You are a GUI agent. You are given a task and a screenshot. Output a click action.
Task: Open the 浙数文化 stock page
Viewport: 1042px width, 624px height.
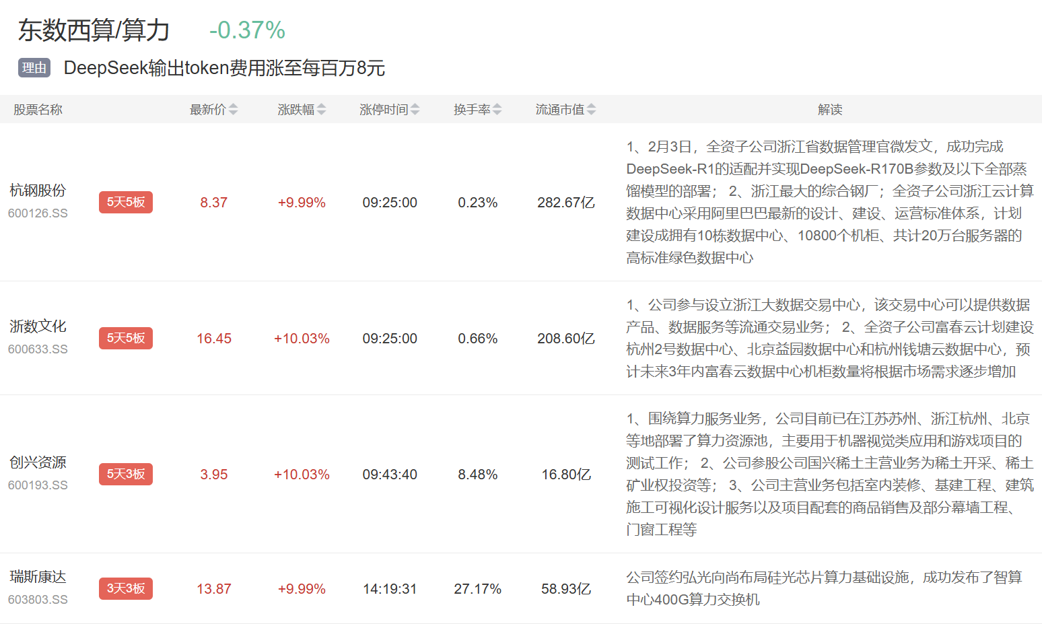pos(38,326)
